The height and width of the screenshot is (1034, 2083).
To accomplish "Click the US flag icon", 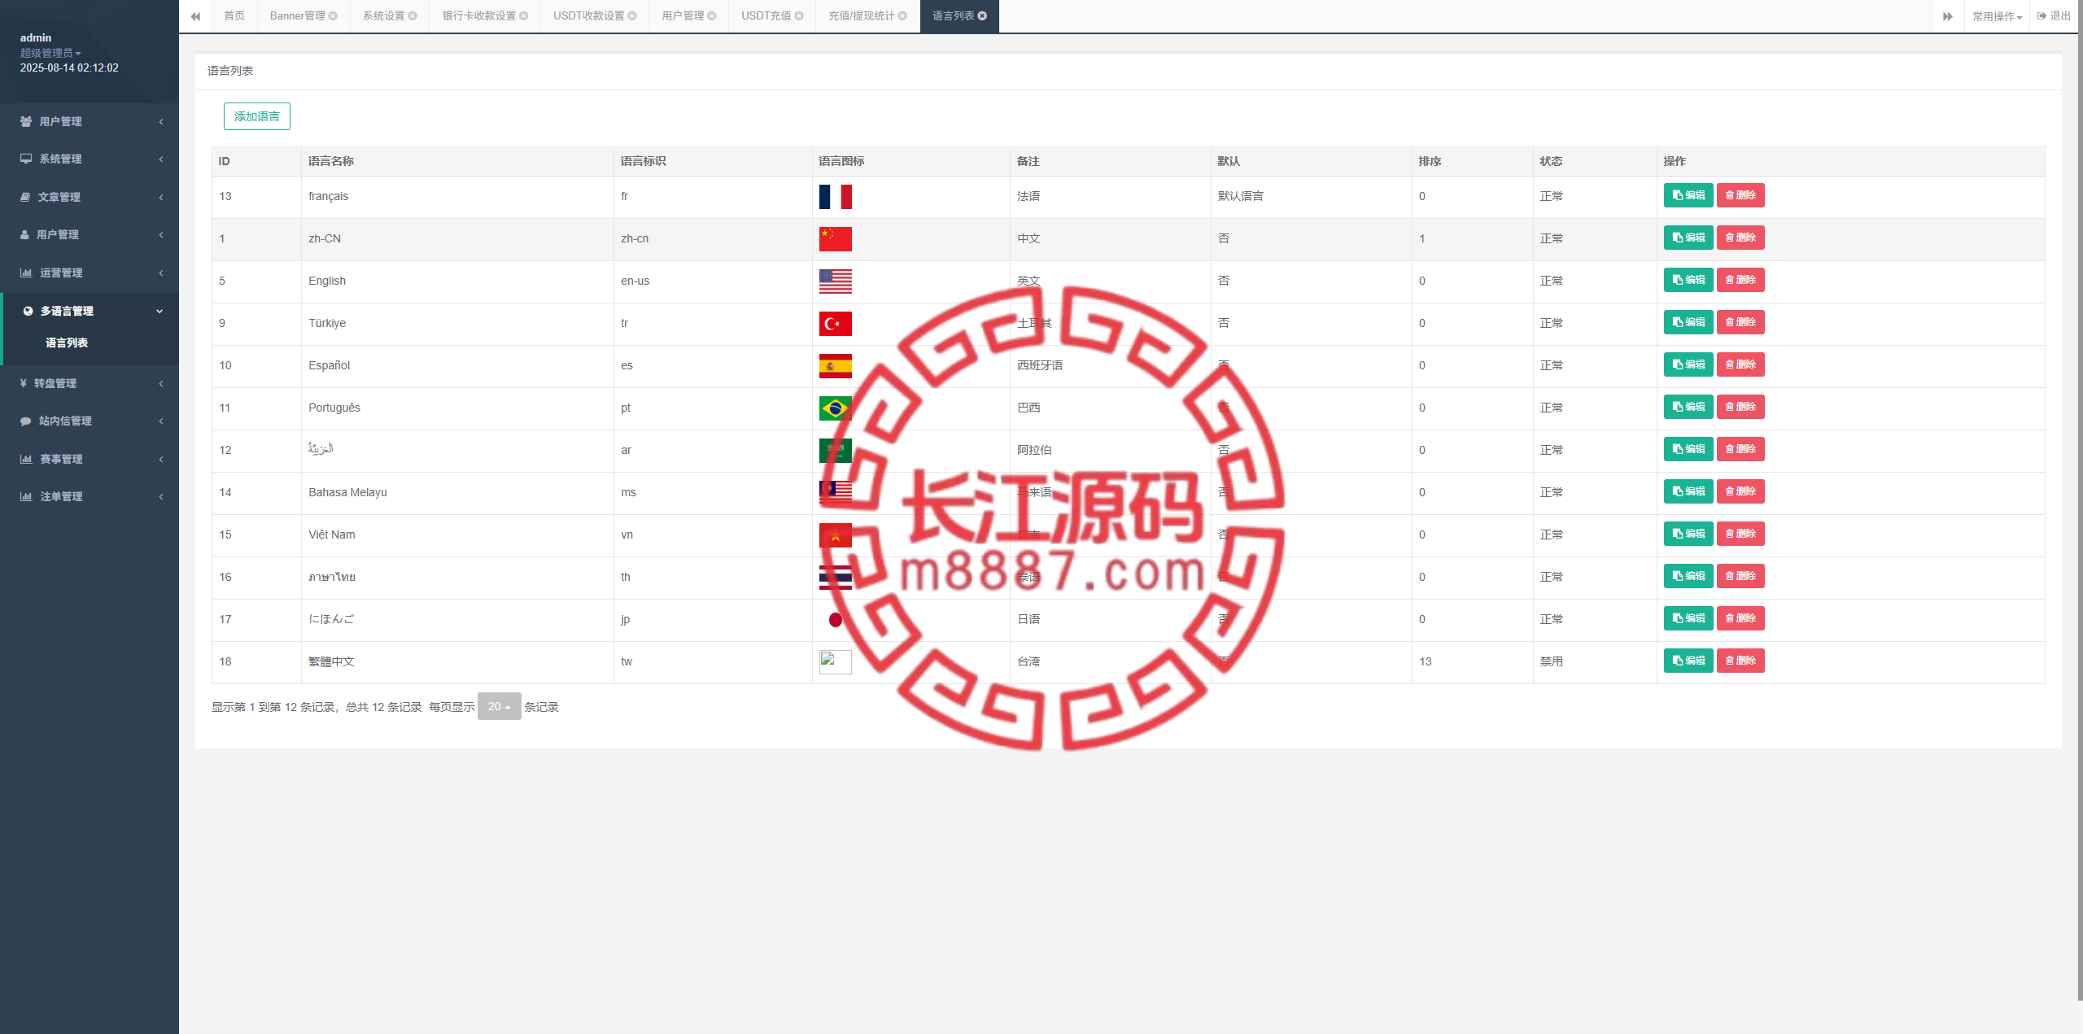I will pyautogui.click(x=836, y=281).
